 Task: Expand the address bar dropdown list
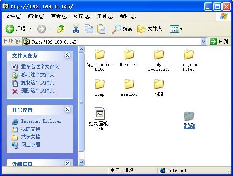pos(203,42)
